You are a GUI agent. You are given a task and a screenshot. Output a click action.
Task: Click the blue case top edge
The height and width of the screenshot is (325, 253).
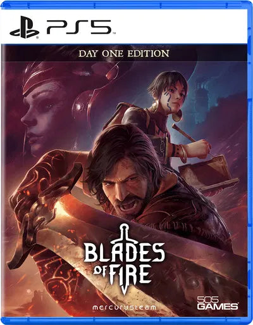(x=126, y=4)
